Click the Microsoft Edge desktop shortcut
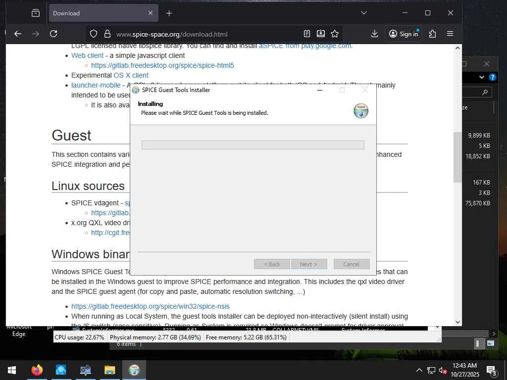This screenshot has width=507, height=380. coord(18,331)
